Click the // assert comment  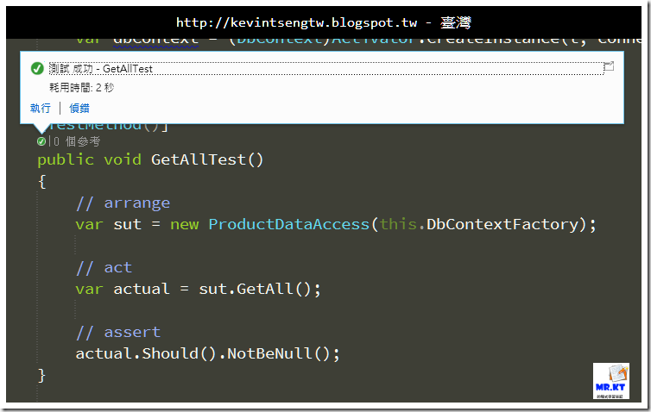coord(118,333)
